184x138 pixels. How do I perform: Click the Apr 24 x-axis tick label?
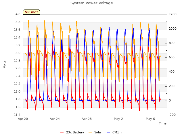(x=55, y=119)
